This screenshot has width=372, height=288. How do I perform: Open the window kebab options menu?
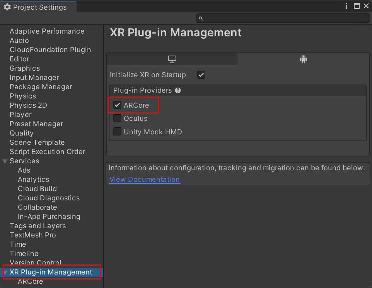click(346, 6)
